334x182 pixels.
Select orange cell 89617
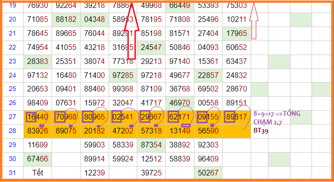[x=237, y=117]
